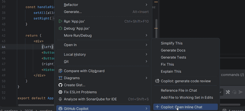Click the GitHub icon beside Create Gist

[x=60, y=85]
